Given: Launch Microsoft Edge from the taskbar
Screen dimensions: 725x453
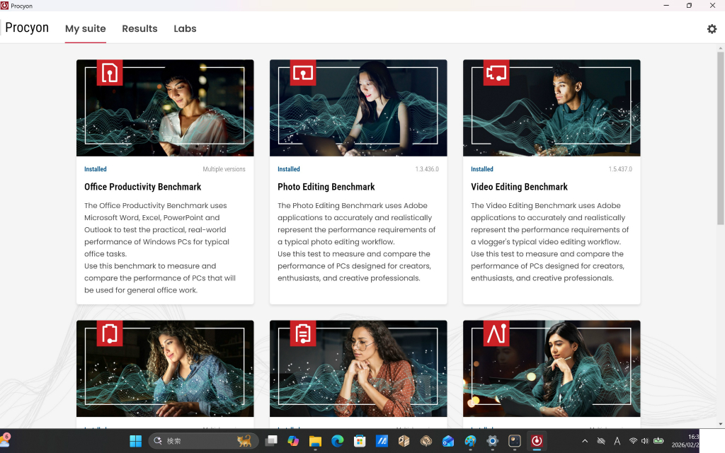Looking at the screenshot, I should pyautogui.click(x=338, y=441).
